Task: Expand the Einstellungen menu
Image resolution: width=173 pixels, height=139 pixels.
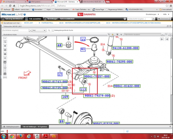Action: coord(152,14)
